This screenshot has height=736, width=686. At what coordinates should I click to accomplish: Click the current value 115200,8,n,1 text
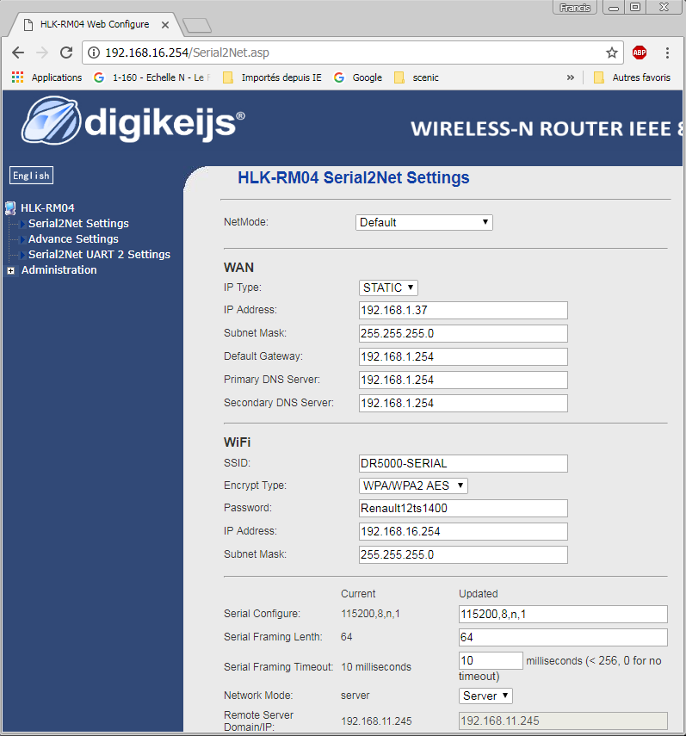(x=370, y=614)
